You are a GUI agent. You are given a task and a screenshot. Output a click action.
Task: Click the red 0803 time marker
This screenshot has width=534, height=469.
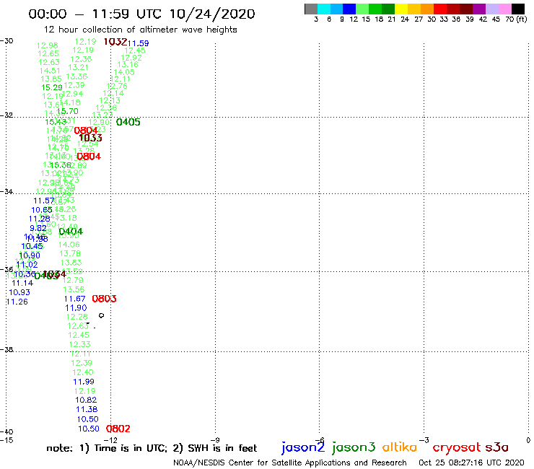pos(104,299)
